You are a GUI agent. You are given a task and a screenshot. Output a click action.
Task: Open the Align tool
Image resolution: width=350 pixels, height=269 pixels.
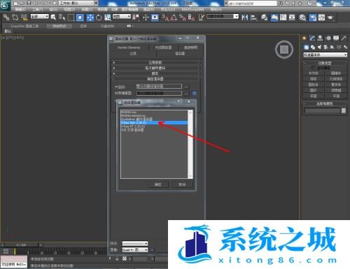[x=253, y=17]
